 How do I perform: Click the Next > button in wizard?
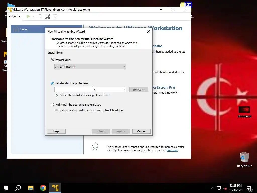[121, 131]
